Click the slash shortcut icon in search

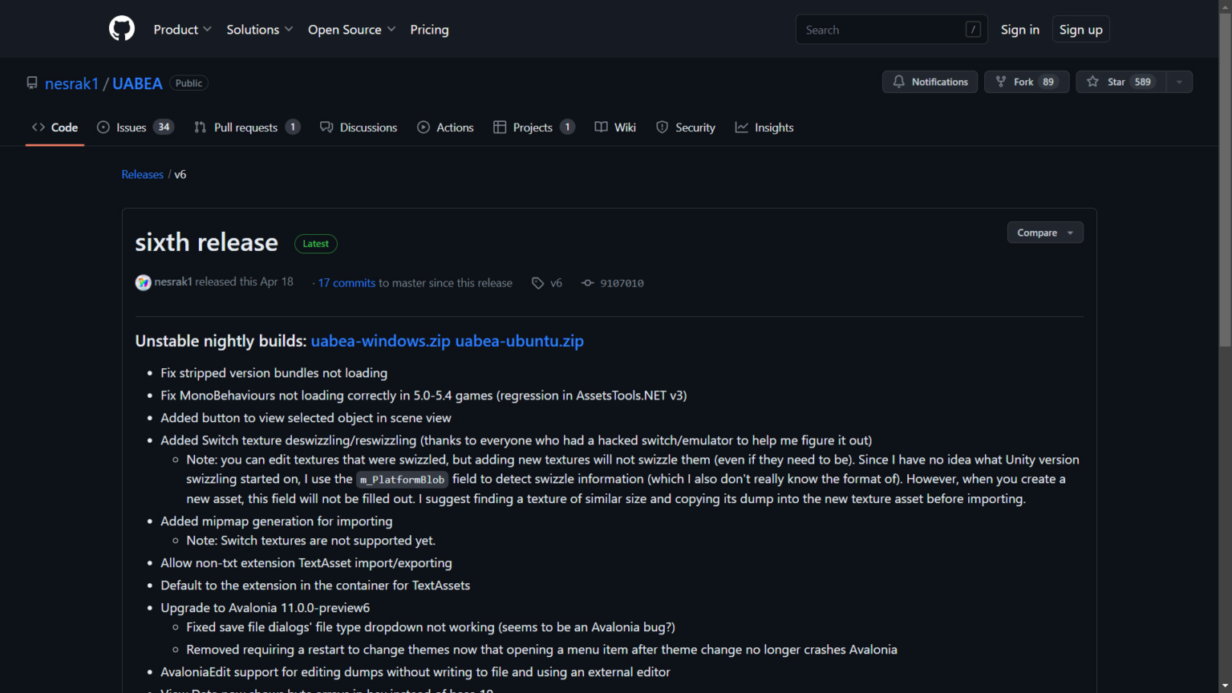pyautogui.click(x=973, y=30)
